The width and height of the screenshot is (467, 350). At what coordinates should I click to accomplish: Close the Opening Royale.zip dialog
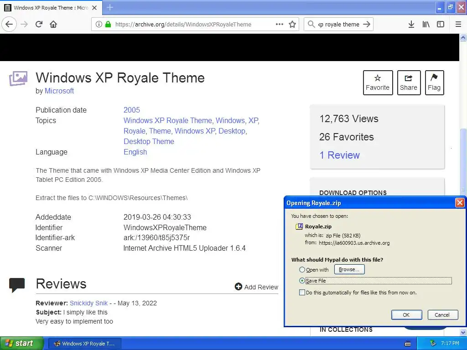pyautogui.click(x=460, y=203)
